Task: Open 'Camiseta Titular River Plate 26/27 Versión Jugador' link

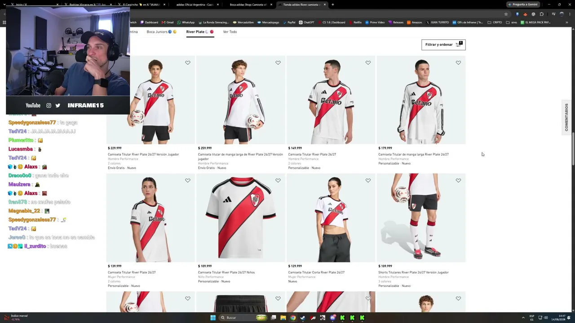Action: (143, 154)
